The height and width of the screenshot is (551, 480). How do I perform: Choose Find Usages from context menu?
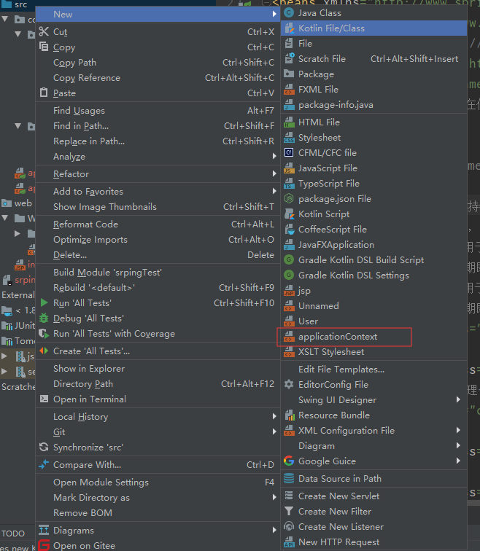tap(158, 111)
